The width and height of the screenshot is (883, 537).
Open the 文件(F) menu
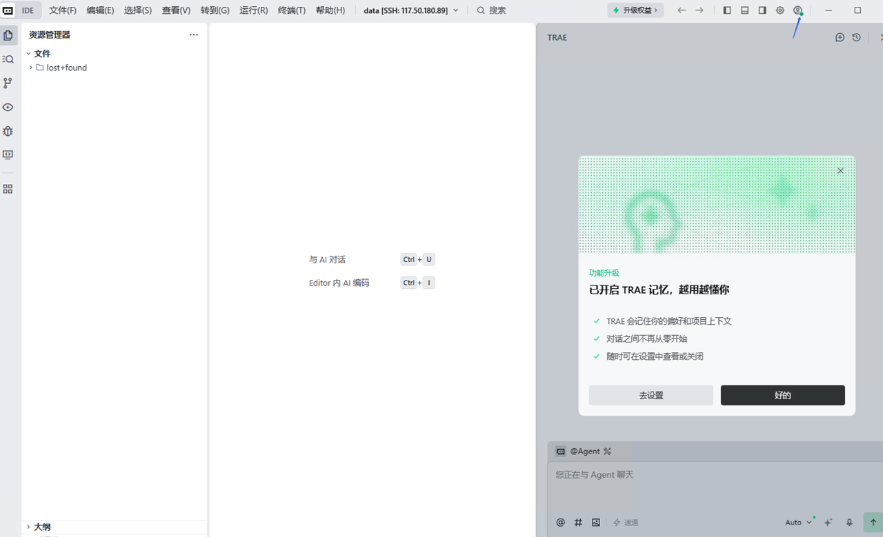63,10
